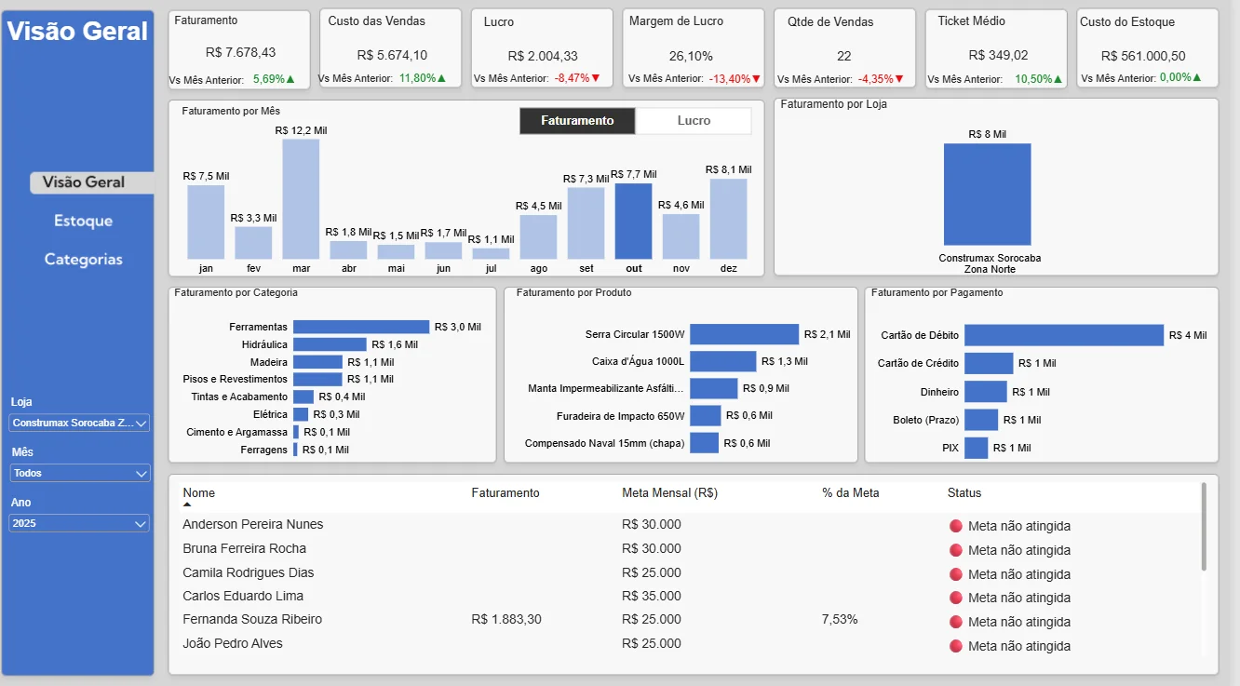Click the Margem de Lucro 26,10% value

[692, 56]
